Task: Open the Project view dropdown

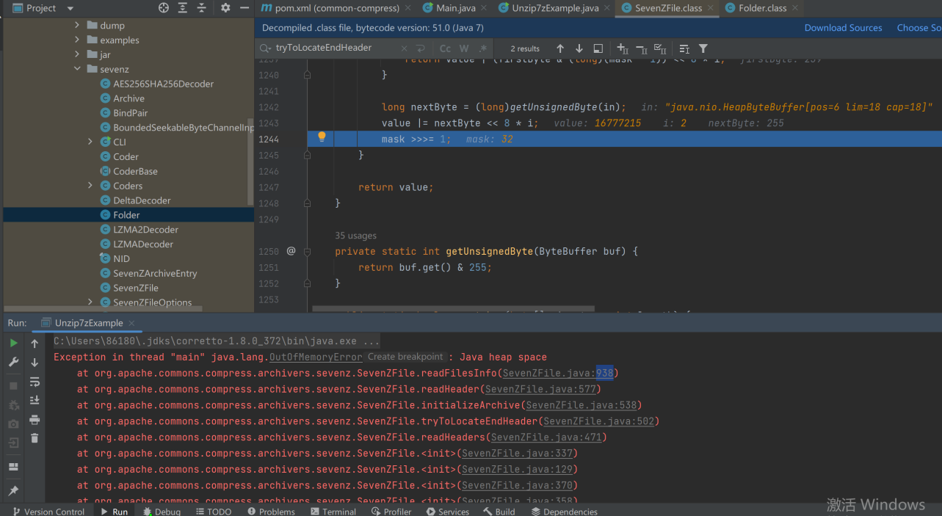Action: (x=70, y=8)
